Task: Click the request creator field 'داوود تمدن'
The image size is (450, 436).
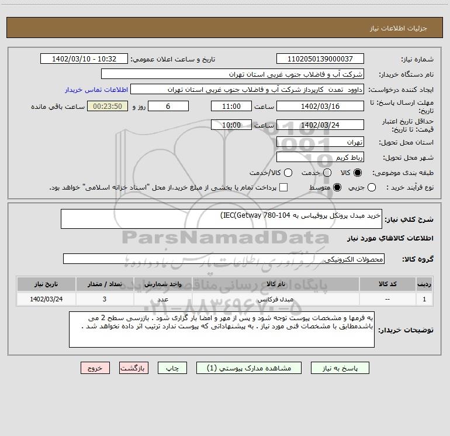Action: (x=247, y=89)
